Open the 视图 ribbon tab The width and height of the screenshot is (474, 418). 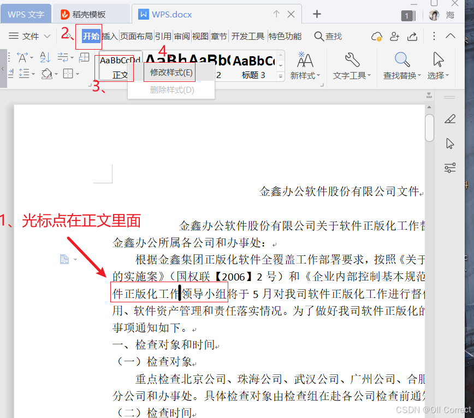coord(200,37)
